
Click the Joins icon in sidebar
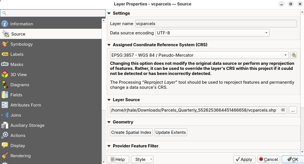(5, 115)
